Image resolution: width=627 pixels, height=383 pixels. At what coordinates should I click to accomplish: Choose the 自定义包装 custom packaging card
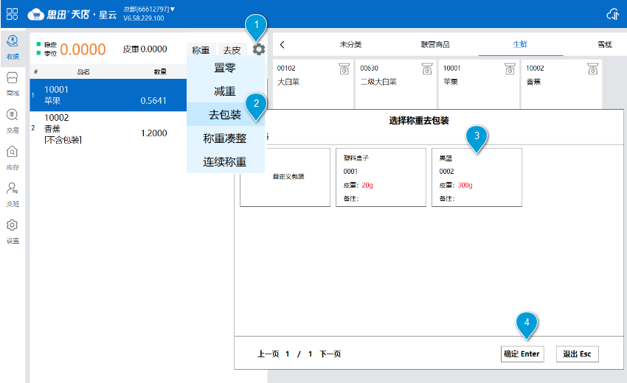285,178
